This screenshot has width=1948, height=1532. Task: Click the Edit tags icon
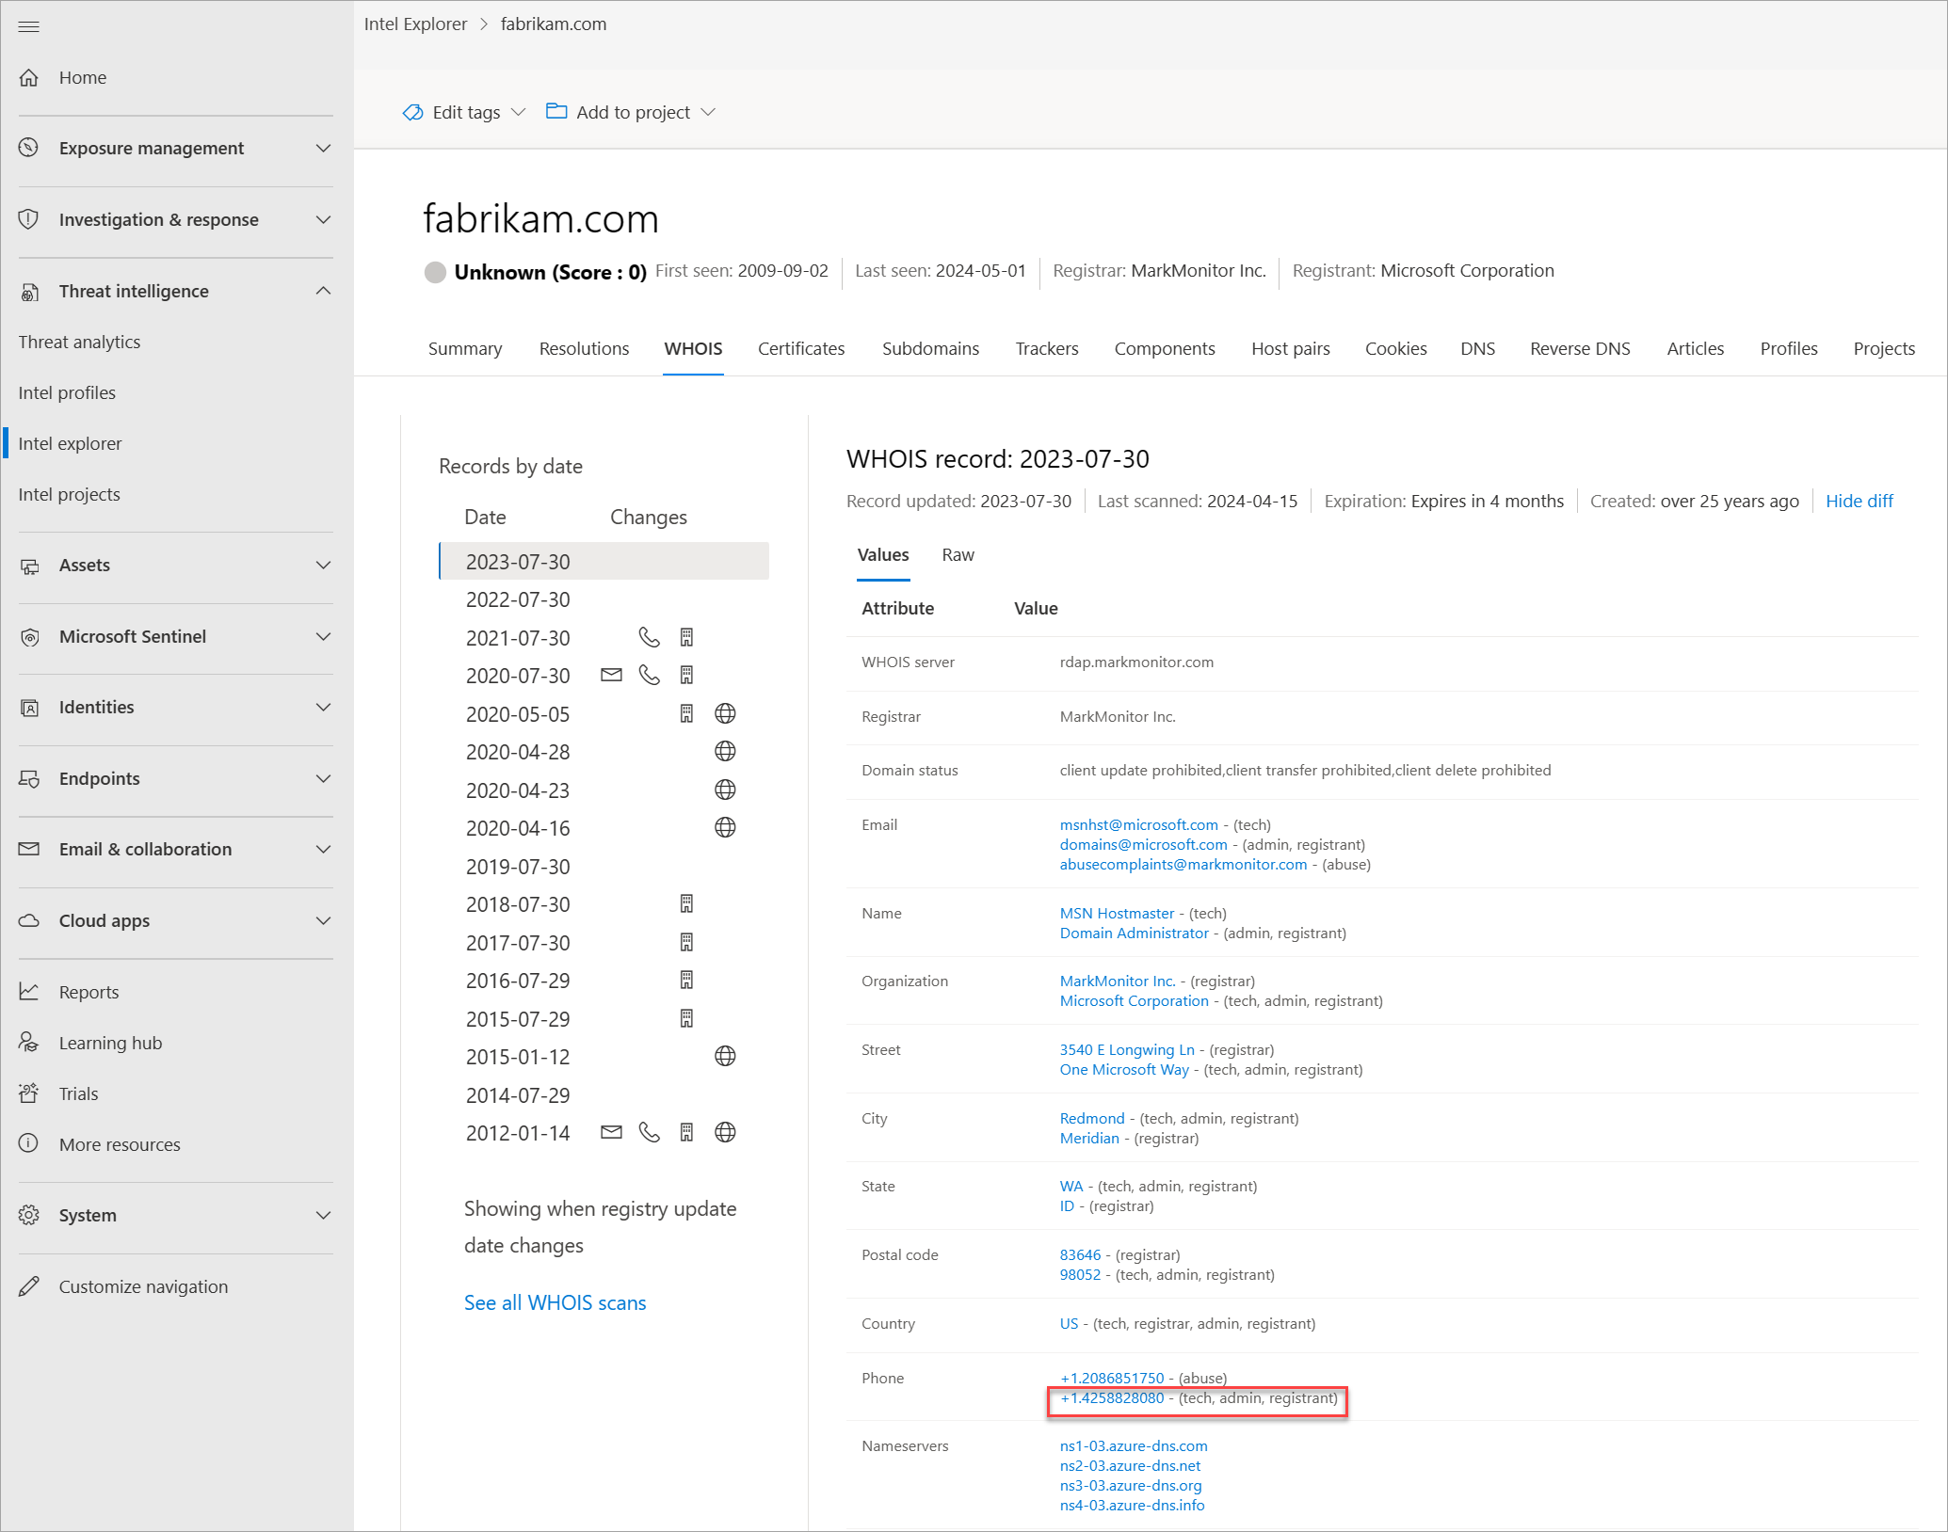[x=412, y=112]
